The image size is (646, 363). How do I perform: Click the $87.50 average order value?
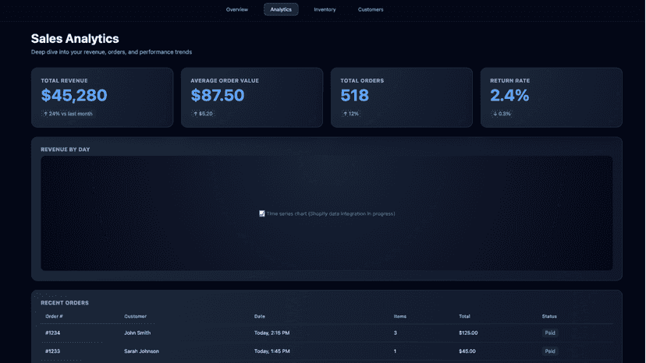coord(218,96)
